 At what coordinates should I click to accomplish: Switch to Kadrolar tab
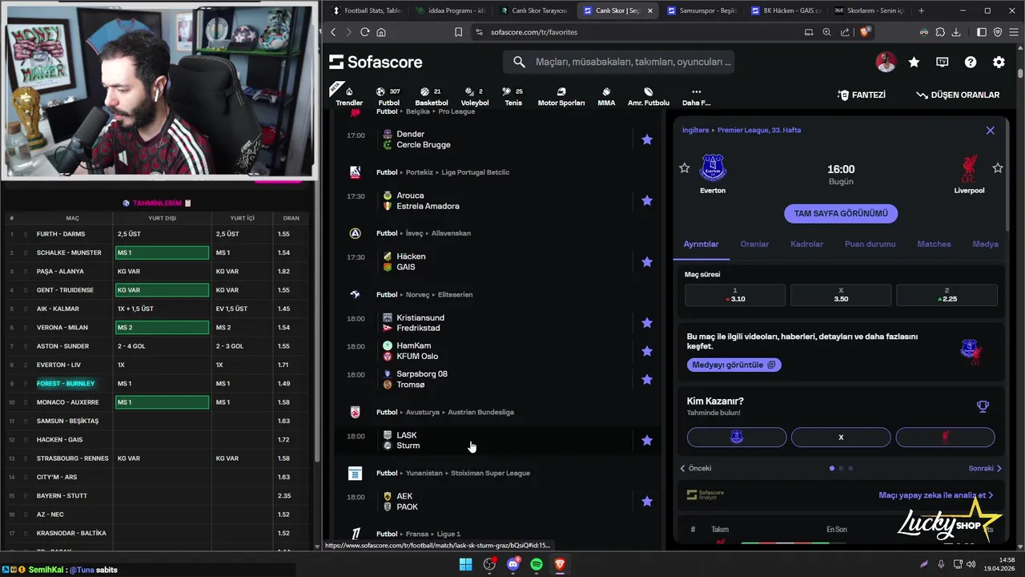click(x=806, y=244)
